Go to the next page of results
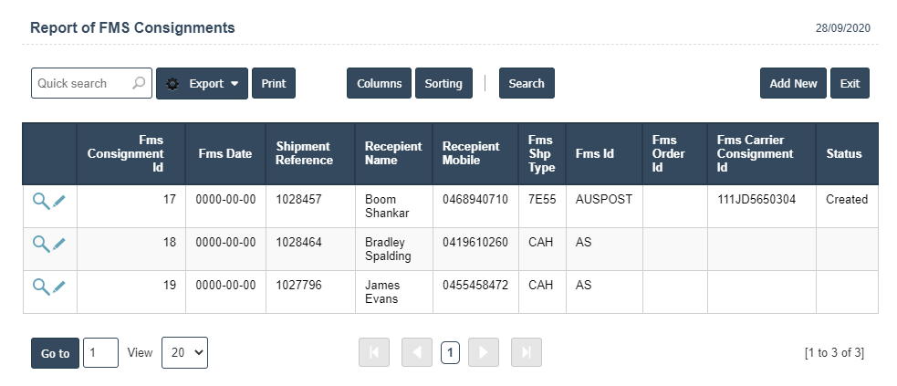The width and height of the screenshot is (897, 386). (485, 353)
